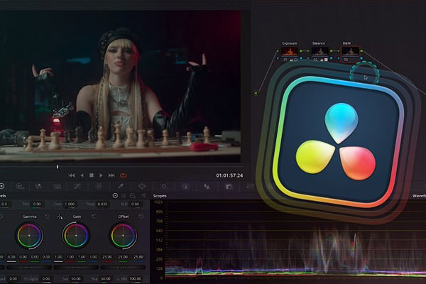Open the Power Window palette

coord(142,186)
